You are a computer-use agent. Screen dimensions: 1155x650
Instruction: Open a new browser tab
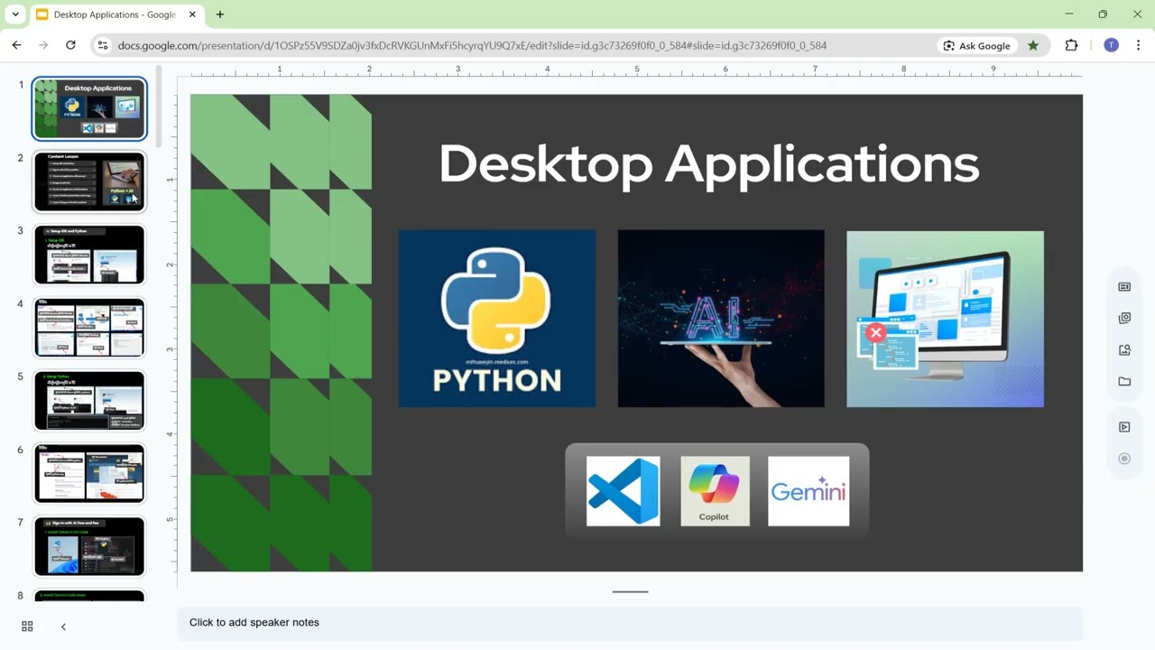(x=220, y=14)
